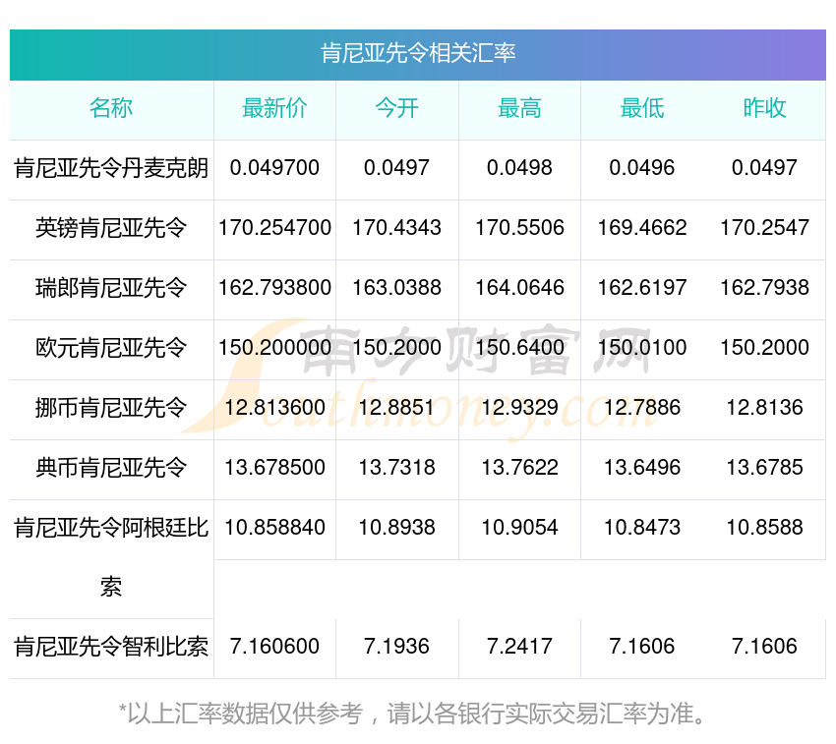Click the 挪币肯尼亚先令 row name
Image resolution: width=836 pixels, height=744 pixels.
(111, 408)
